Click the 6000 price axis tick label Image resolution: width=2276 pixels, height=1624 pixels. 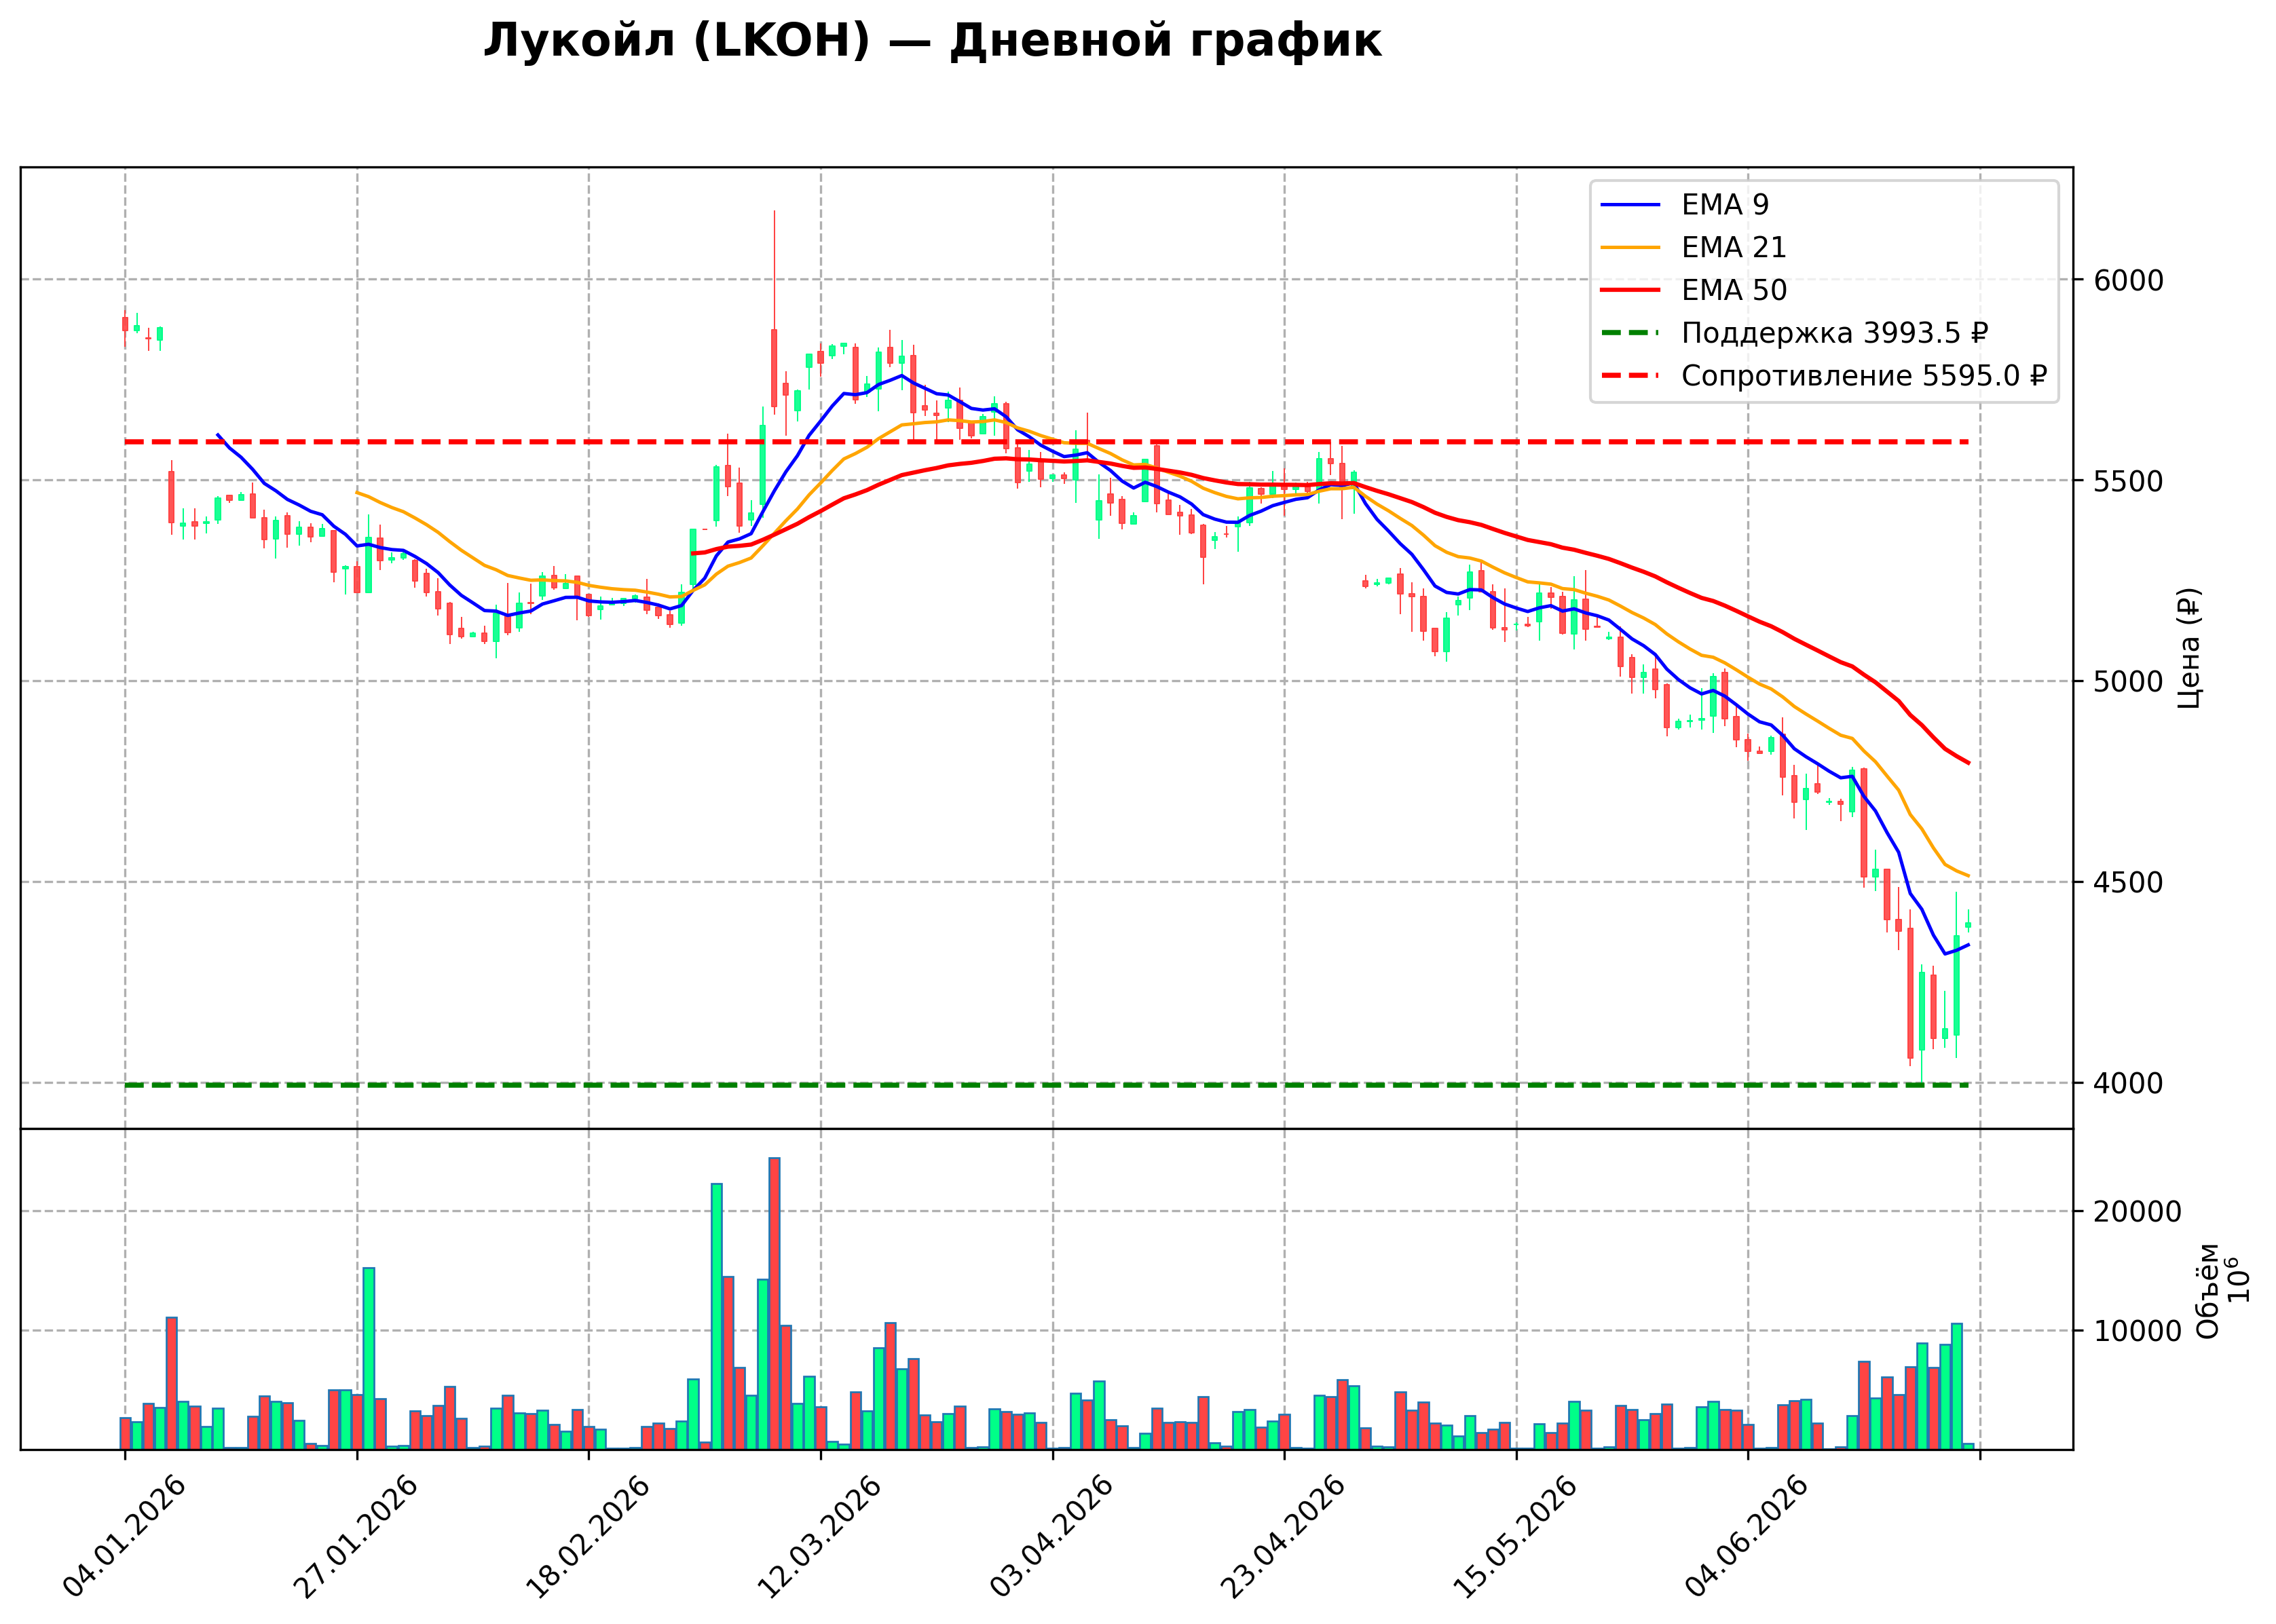2129,280
